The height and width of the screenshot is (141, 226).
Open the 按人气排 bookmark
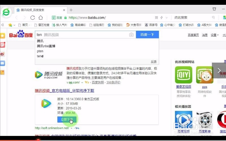click(60, 25)
